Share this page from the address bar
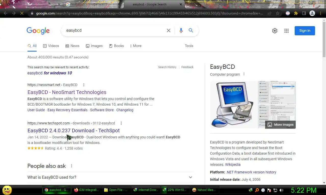The height and width of the screenshot is (195, 326). coord(269,13)
